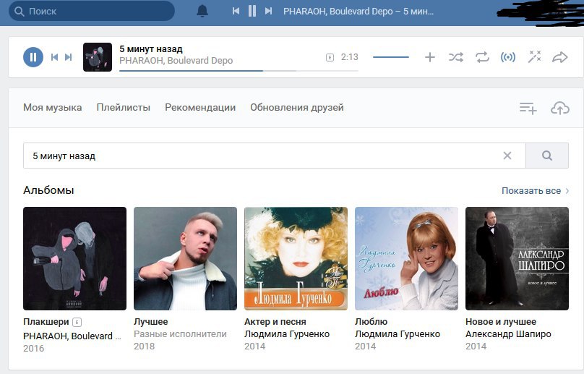Switch to Плейлисты tab

click(x=124, y=107)
